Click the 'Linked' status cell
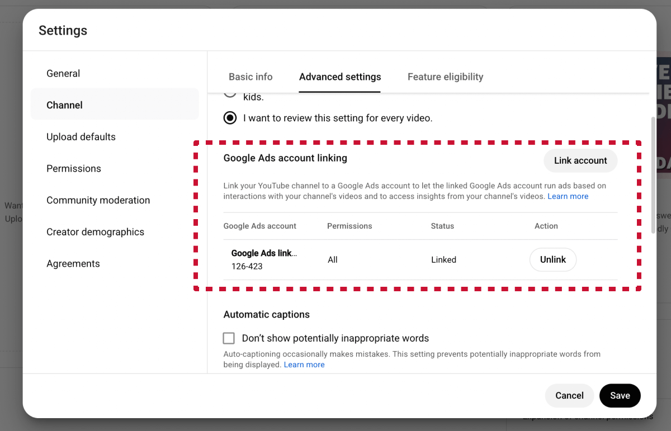This screenshot has height=431, width=671. [443, 259]
